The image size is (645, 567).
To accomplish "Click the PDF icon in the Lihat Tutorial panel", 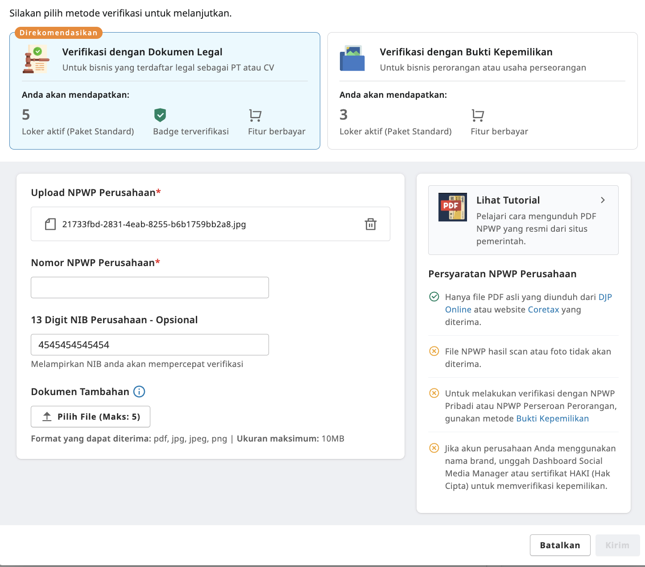I will point(452,207).
